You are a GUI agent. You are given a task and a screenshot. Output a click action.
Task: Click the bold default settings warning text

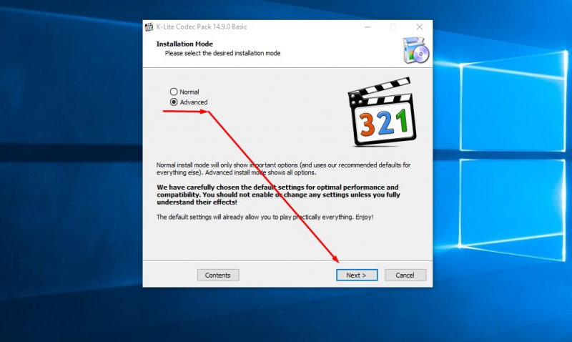pos(278,195)
